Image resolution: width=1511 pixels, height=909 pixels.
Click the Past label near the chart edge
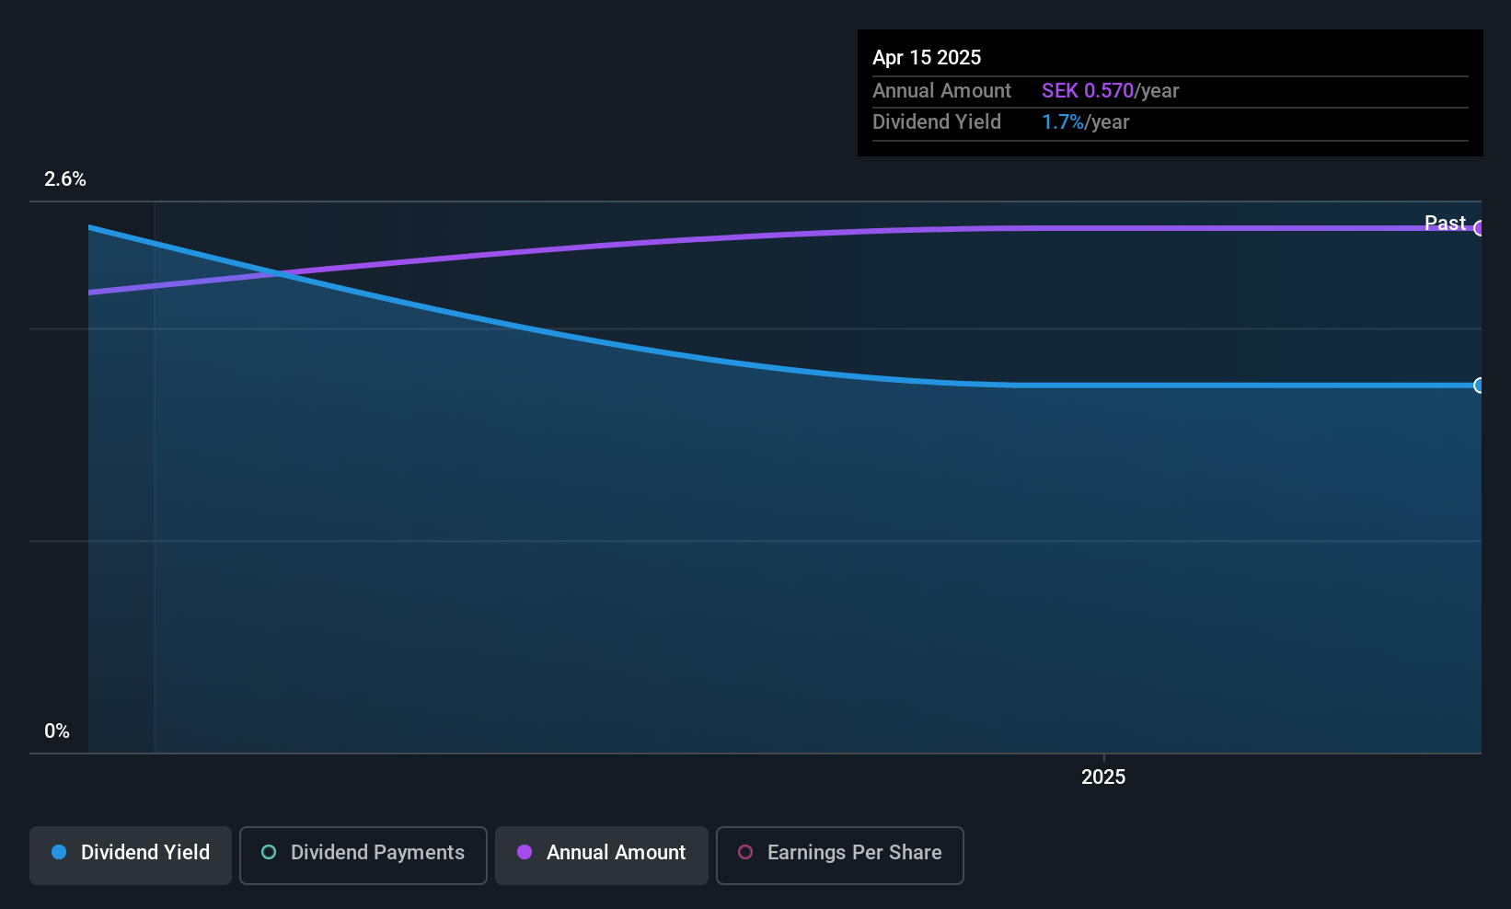click(1444, 223)
